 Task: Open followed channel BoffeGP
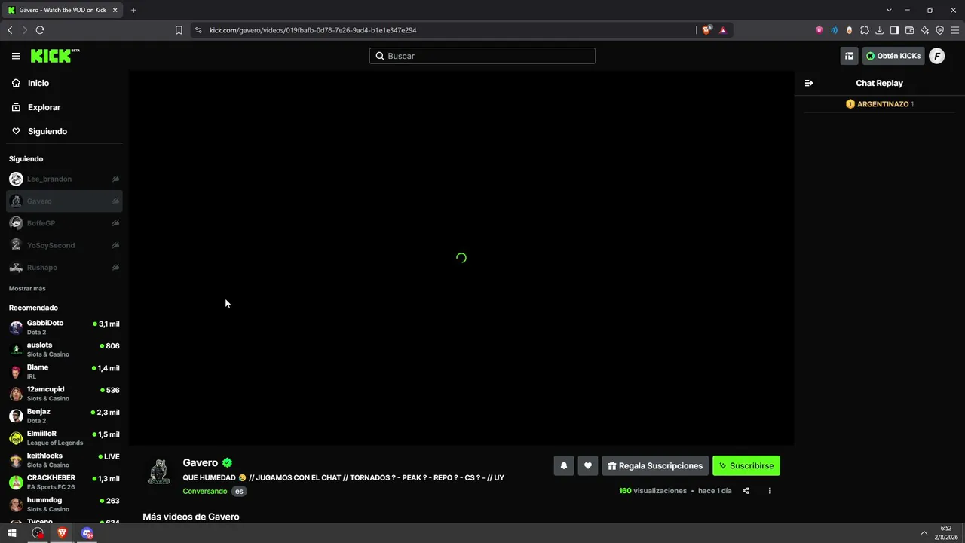coord(64,223)
